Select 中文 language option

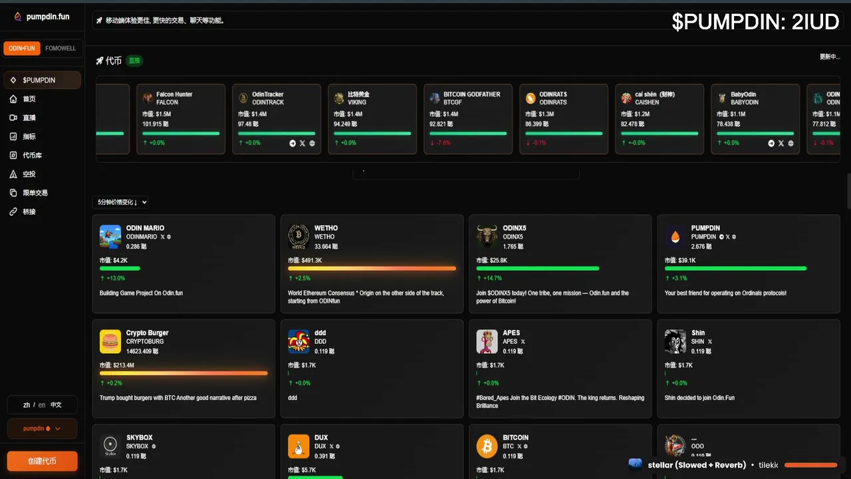coord(56,404)
